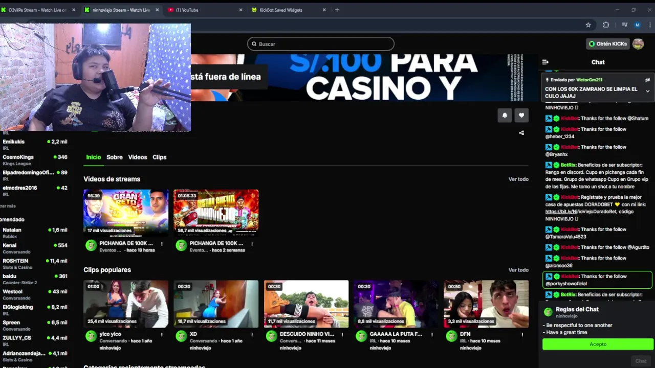655x368 pixels.
Task: Click channel avatar beside the XD clip
Action: 181,336
